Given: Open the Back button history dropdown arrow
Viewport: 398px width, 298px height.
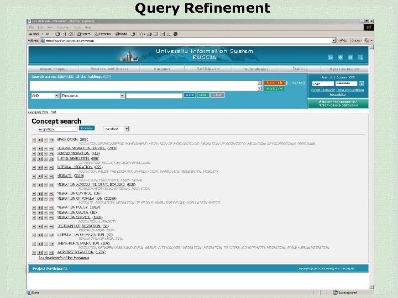Looking at the screenshot, I should 43,34.
